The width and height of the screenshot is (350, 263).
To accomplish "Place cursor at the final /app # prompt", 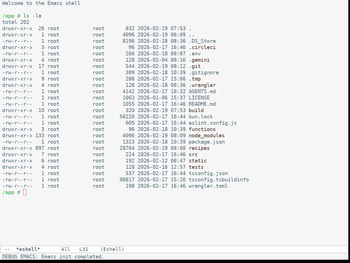I will 25,192.
